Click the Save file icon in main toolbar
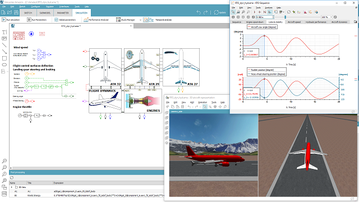359x202 pixels. click(16, 12)
